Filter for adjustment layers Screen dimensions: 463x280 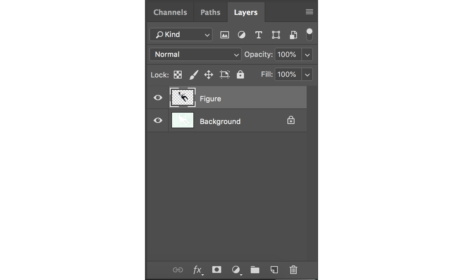242,35
